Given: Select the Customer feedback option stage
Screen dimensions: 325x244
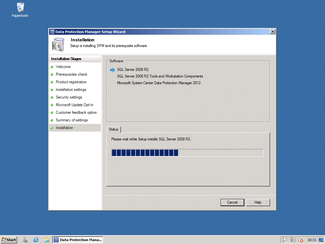Looking at the screenshot, I should coord(76,113).
